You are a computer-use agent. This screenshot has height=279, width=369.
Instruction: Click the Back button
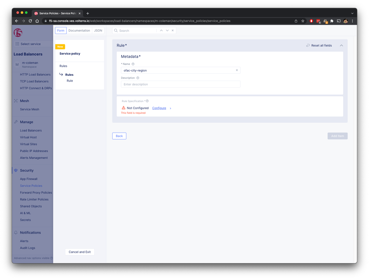coord(119,136)
